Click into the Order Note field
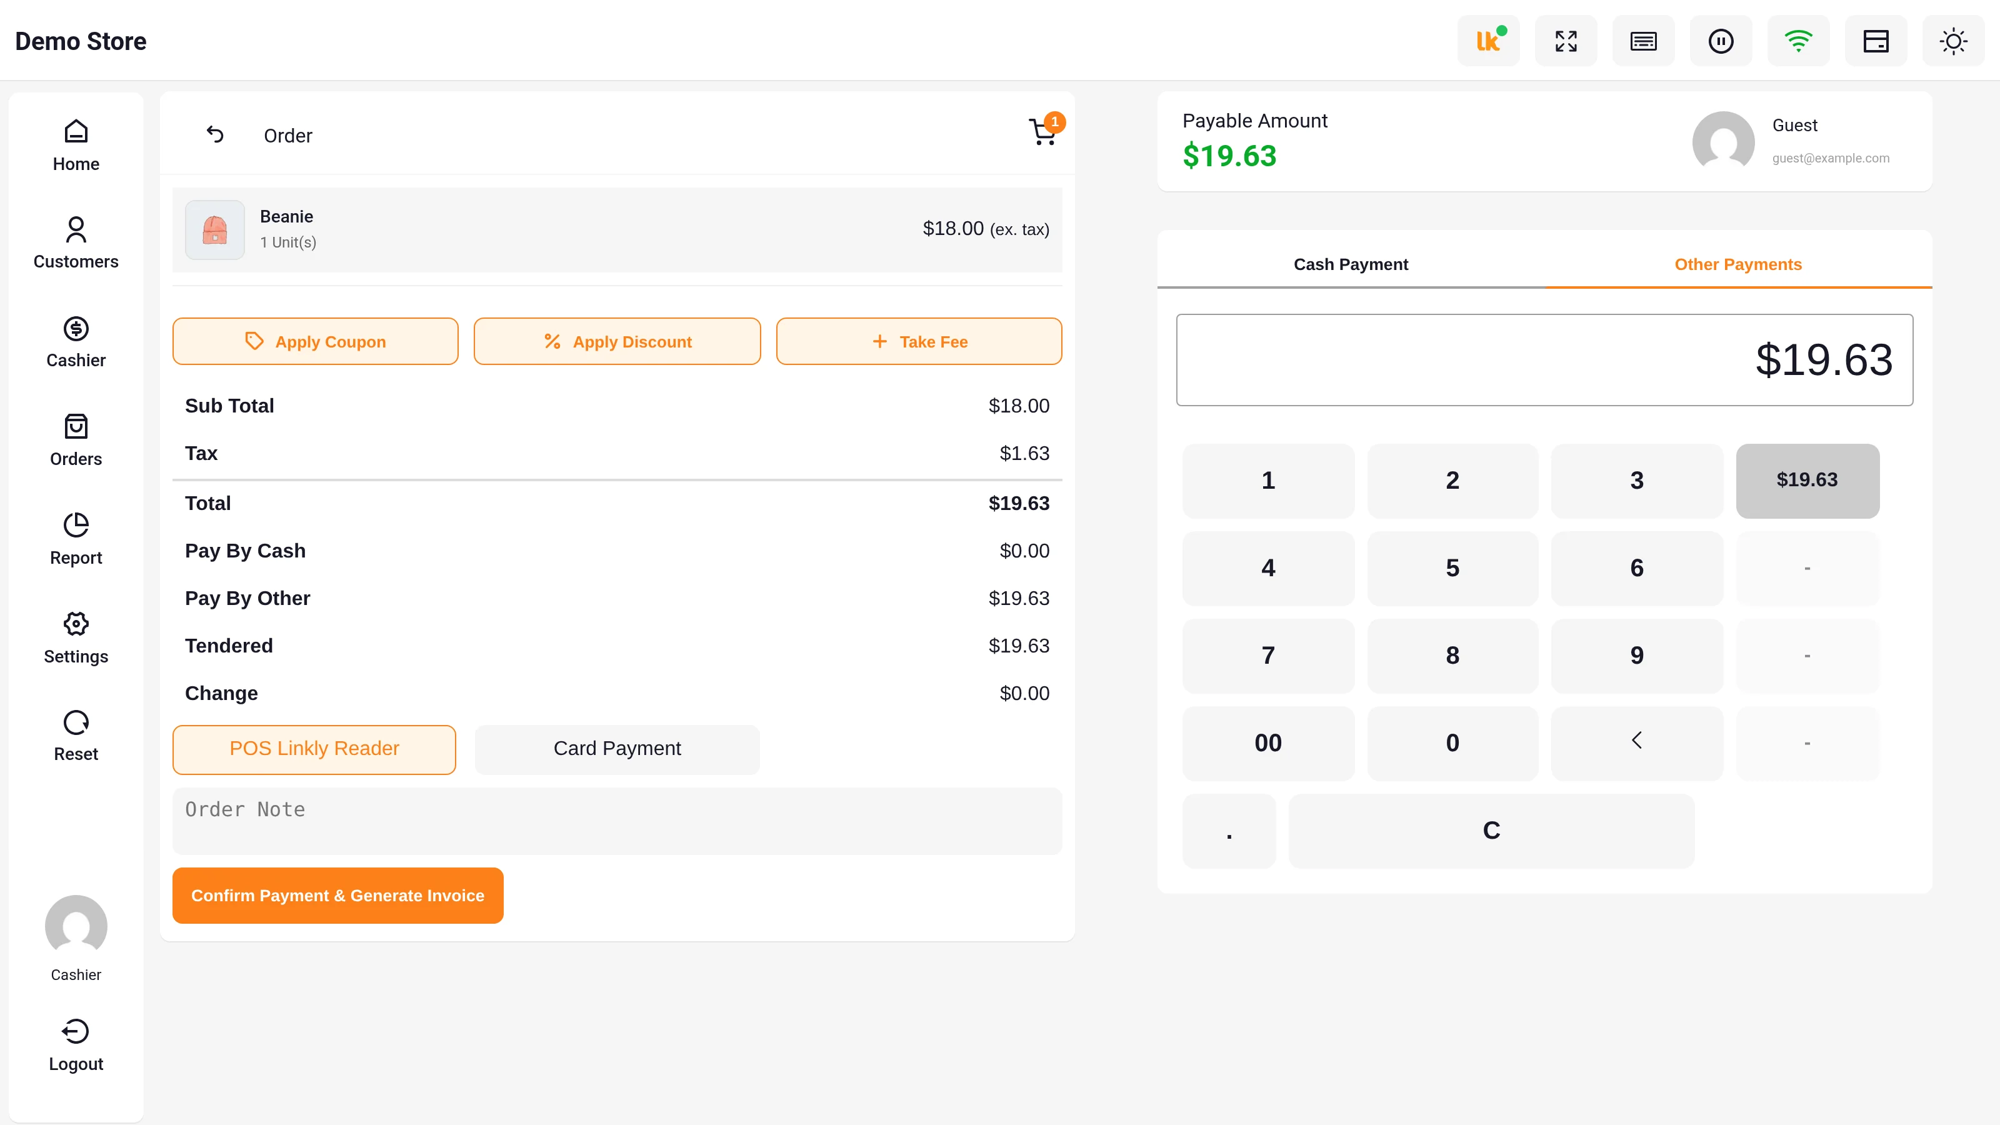Image resolution: width=2000 pixels, height=1125 pixels. [617, 821]
